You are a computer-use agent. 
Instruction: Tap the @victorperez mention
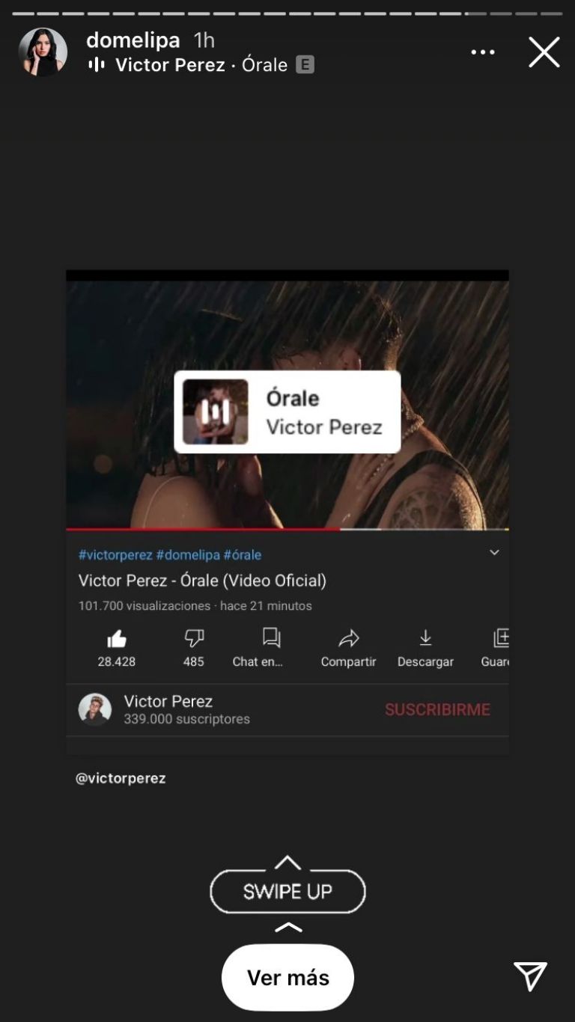(121, 778)
